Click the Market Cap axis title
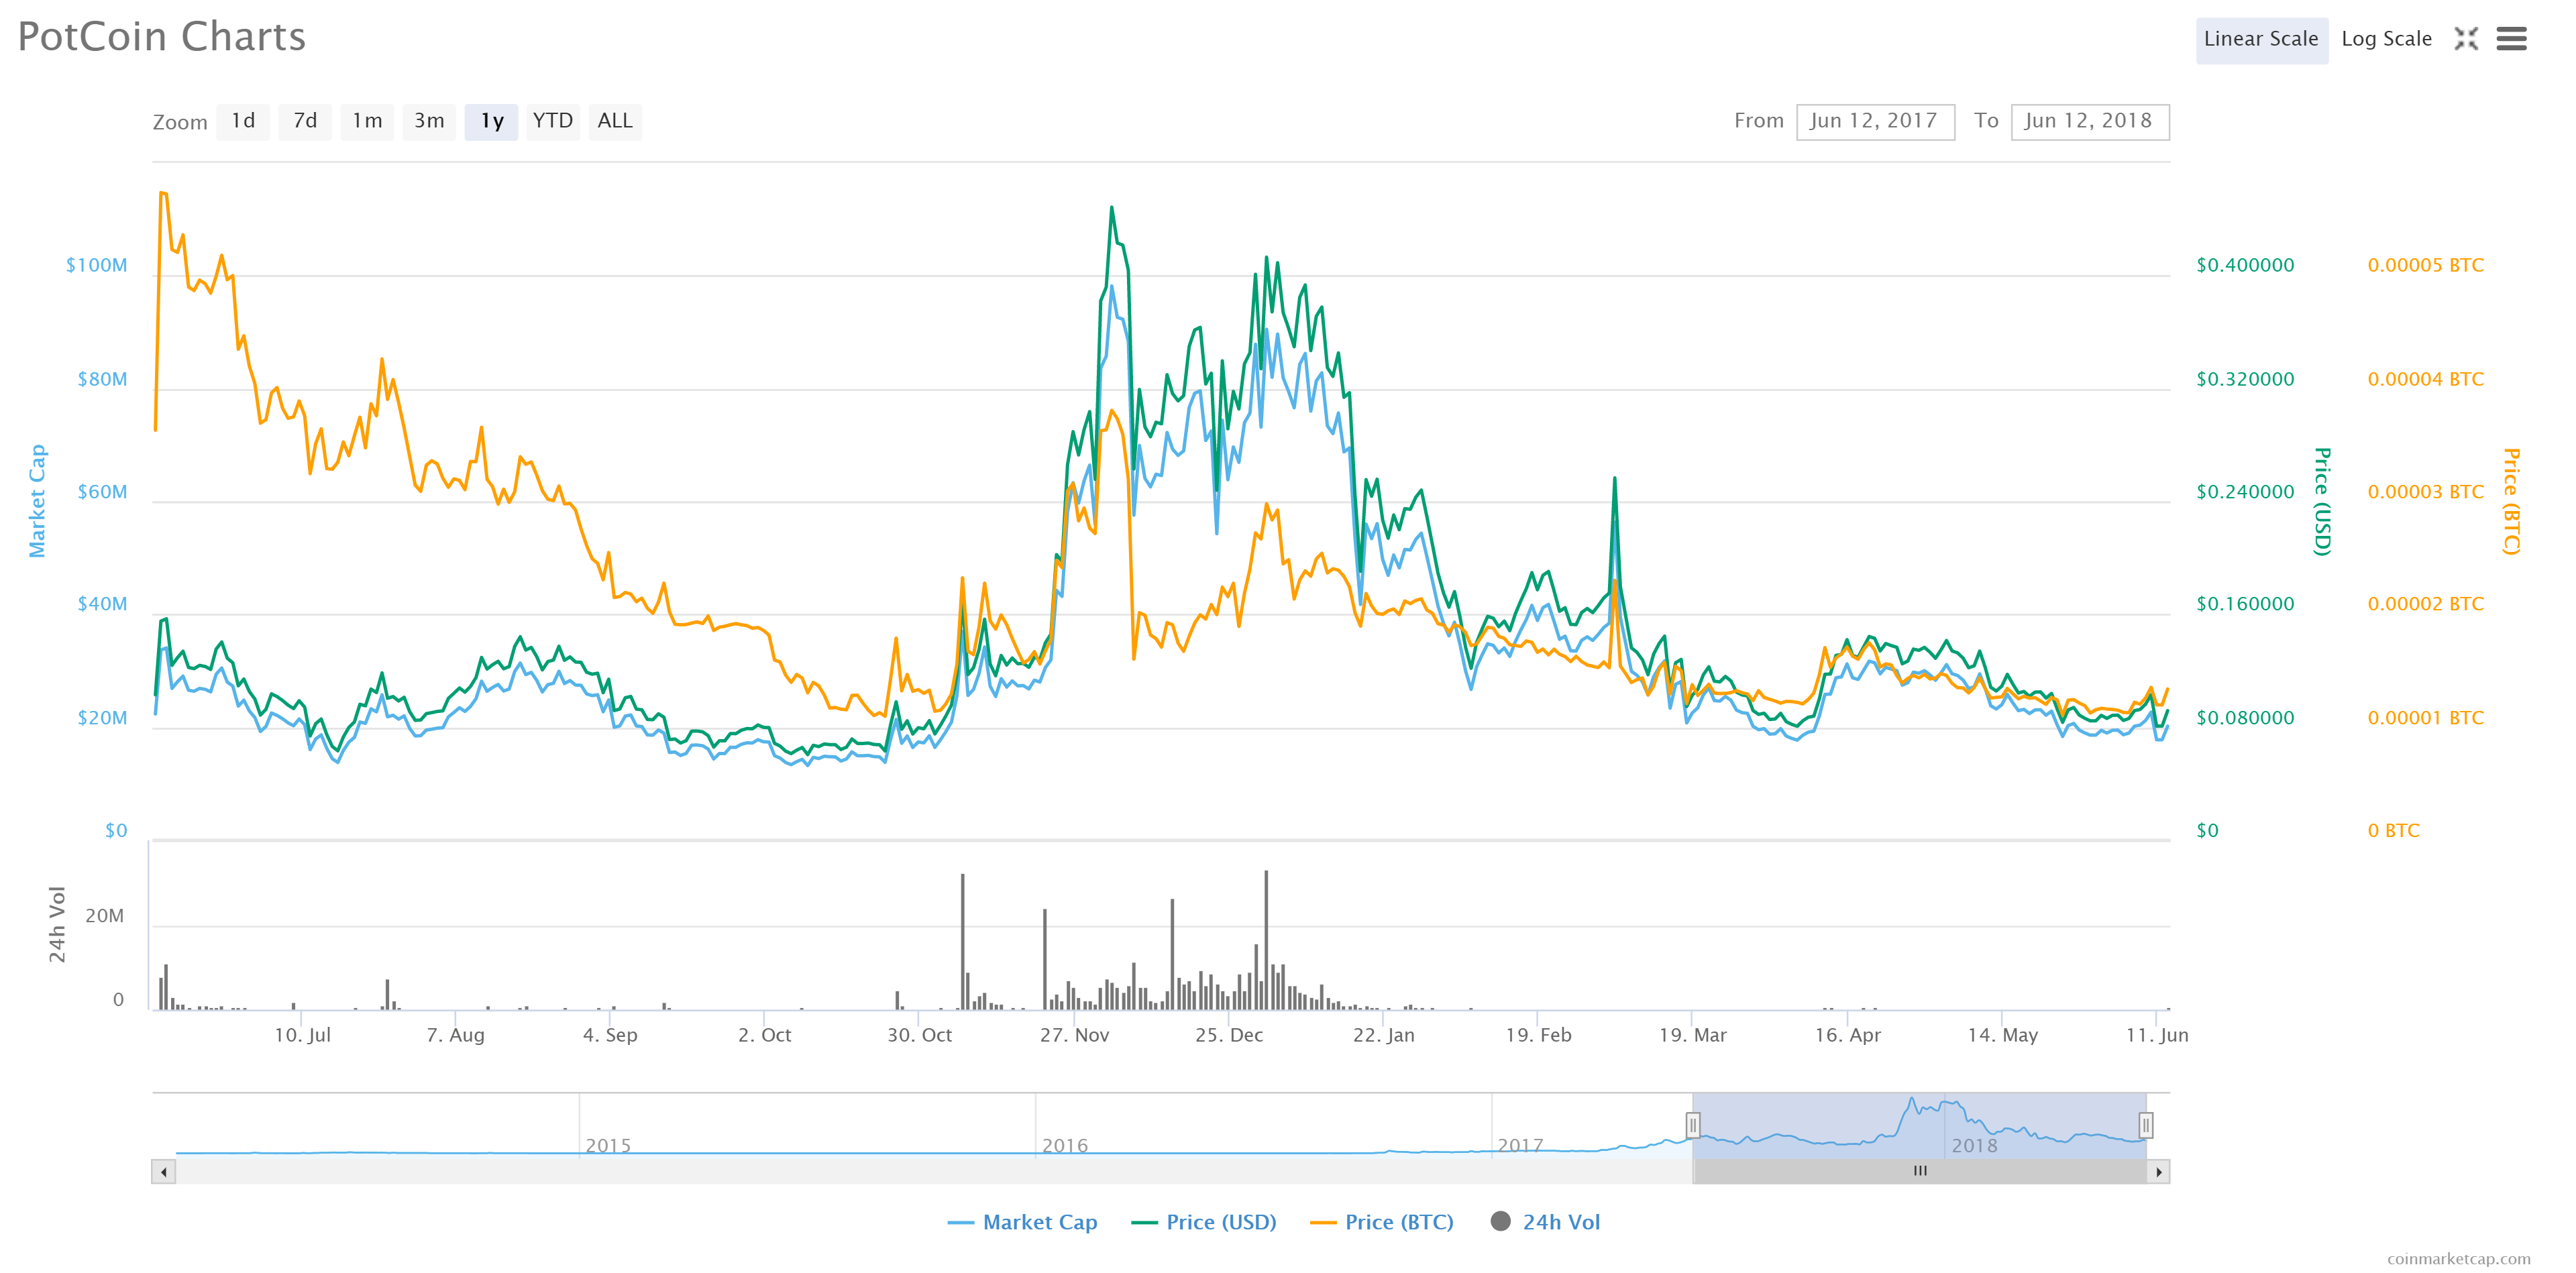This screenshot has width=2576, height=1273. click(37, 500)
